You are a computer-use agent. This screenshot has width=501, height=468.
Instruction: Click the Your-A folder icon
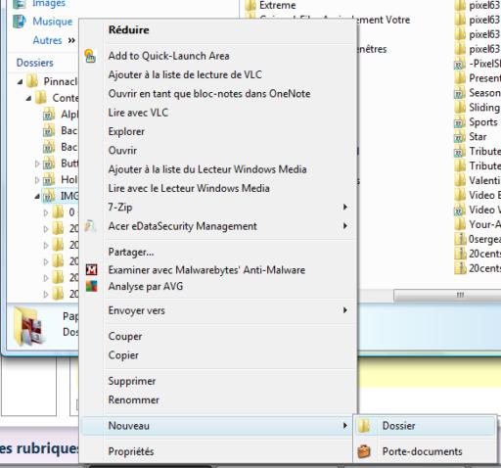[460, 224]
